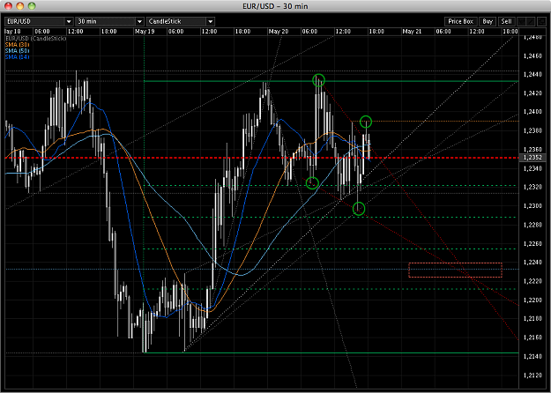The height and width of the screenshot is (393, 551).
Task: Click the Buy button
Action: (488, 21)
